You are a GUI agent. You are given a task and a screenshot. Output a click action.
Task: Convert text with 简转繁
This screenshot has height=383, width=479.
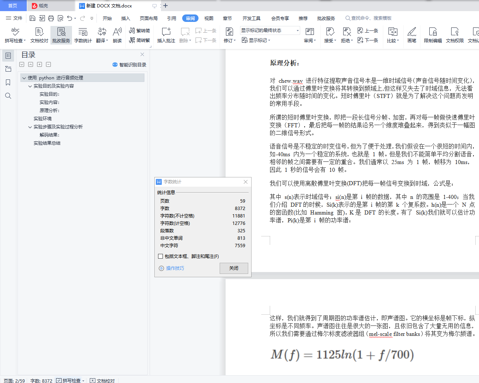tap(140, 40)
